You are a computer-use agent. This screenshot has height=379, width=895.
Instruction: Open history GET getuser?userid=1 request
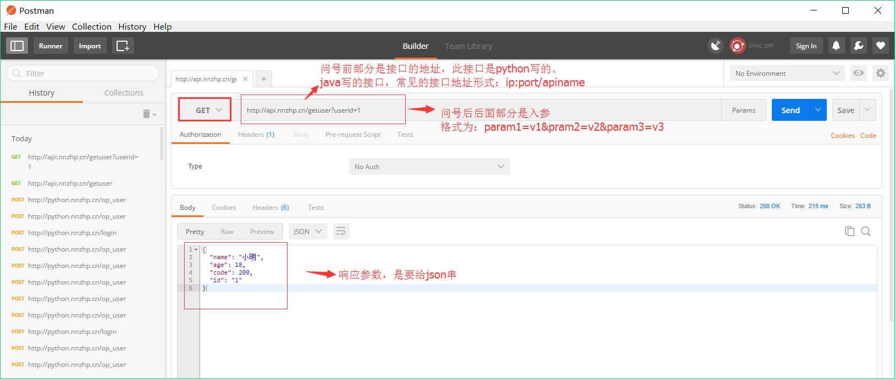[x=82, y=161]
